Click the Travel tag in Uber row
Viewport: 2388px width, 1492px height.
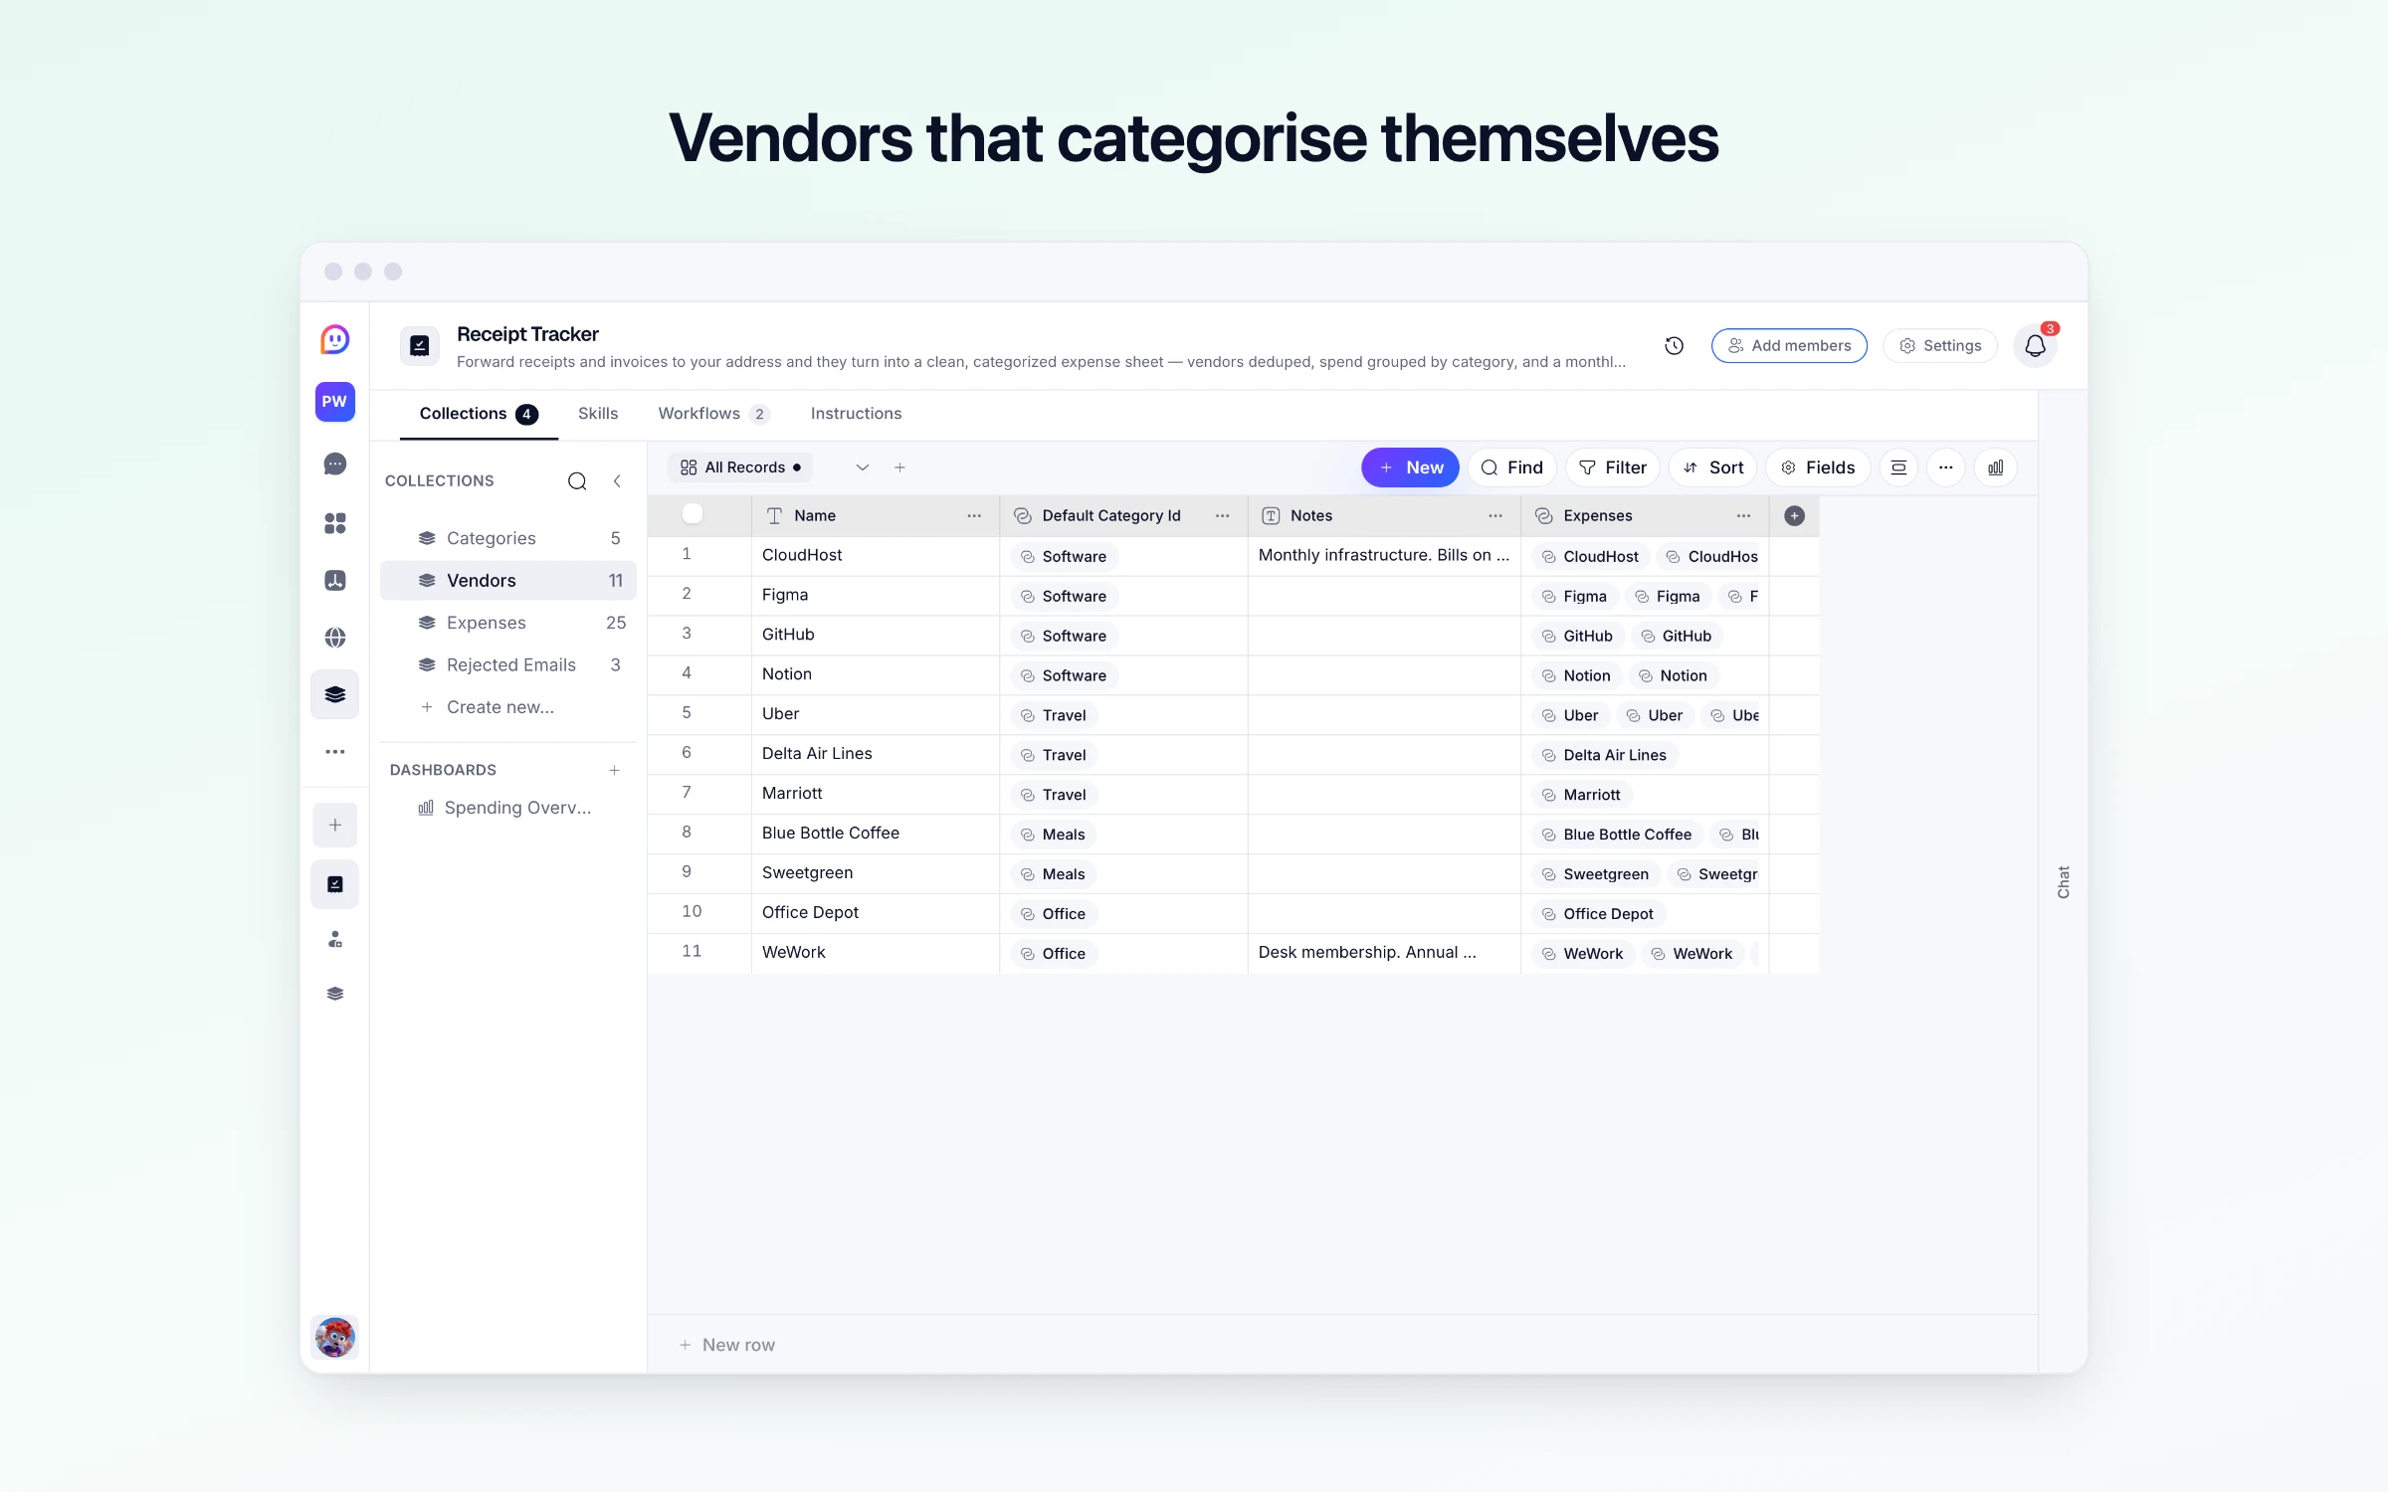tap(1055, 716)
